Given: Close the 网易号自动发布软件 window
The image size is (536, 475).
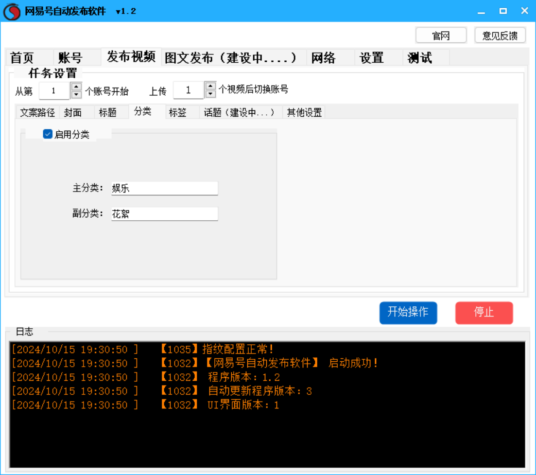Looking at the screenshot, I should click(524, 11).
